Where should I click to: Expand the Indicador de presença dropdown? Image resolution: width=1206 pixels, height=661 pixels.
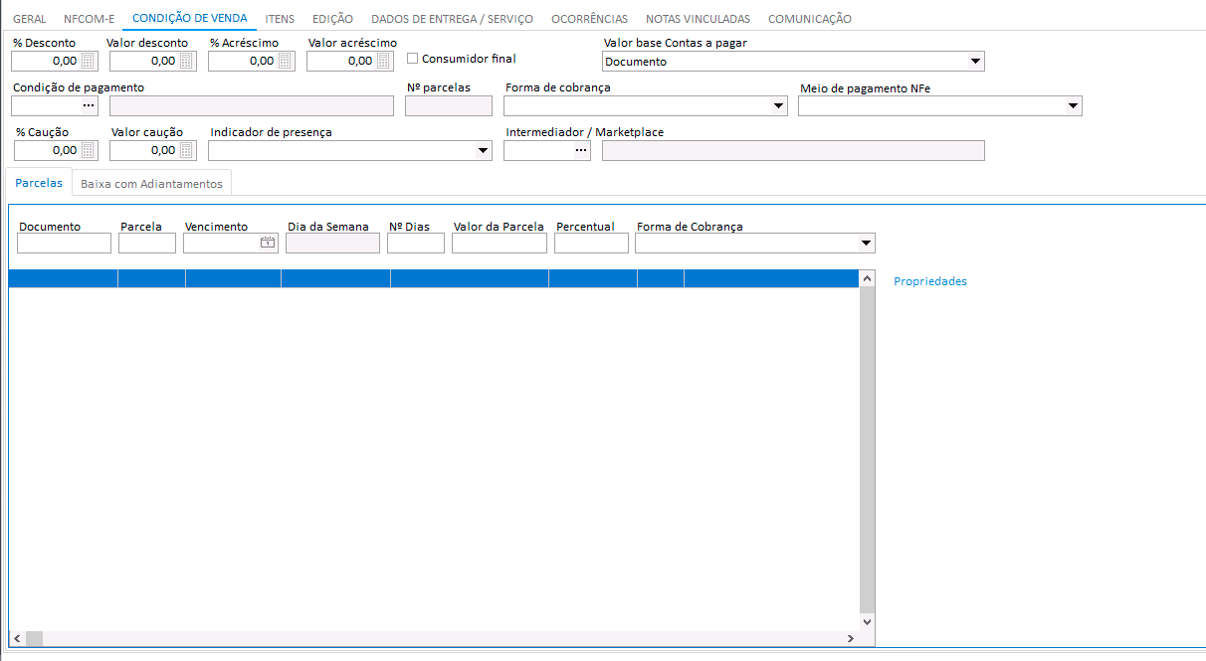click(483, 151)
